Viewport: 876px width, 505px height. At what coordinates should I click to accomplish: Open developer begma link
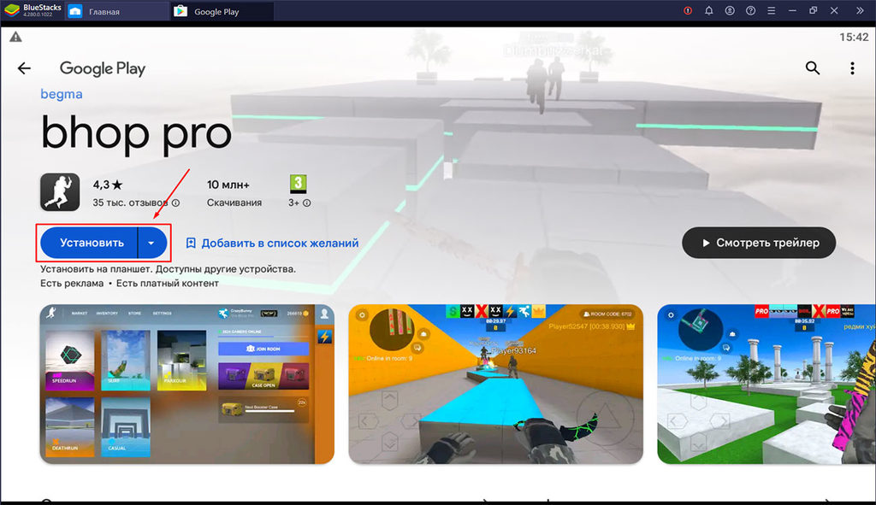click(x=62, y=94)
